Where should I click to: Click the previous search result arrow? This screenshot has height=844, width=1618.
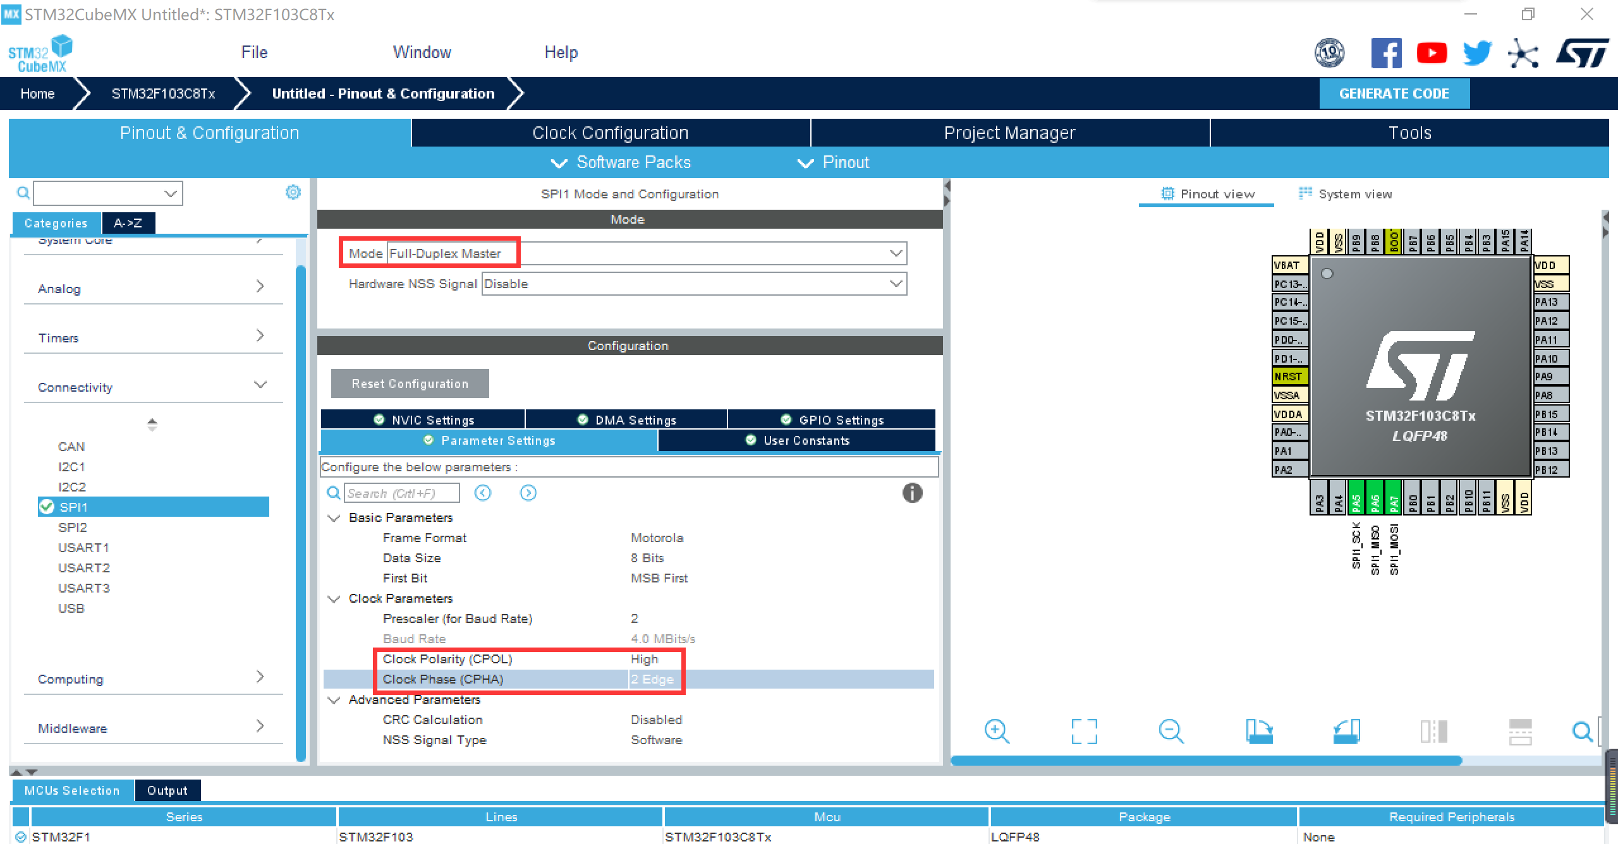point(483,493)
